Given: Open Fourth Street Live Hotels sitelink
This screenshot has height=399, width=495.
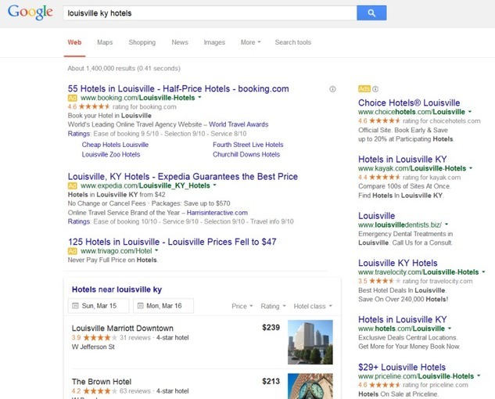Looking at the screenshot, I should click(248, 145).
